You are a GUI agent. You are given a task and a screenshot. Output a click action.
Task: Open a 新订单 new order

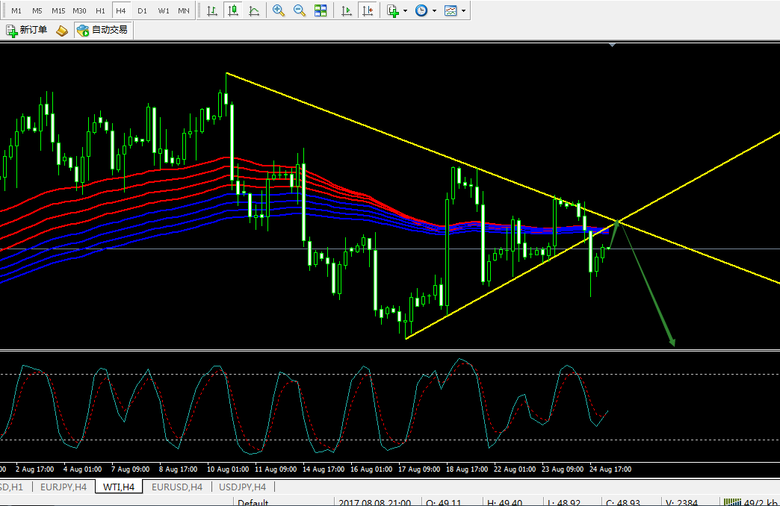click(26, 31)
